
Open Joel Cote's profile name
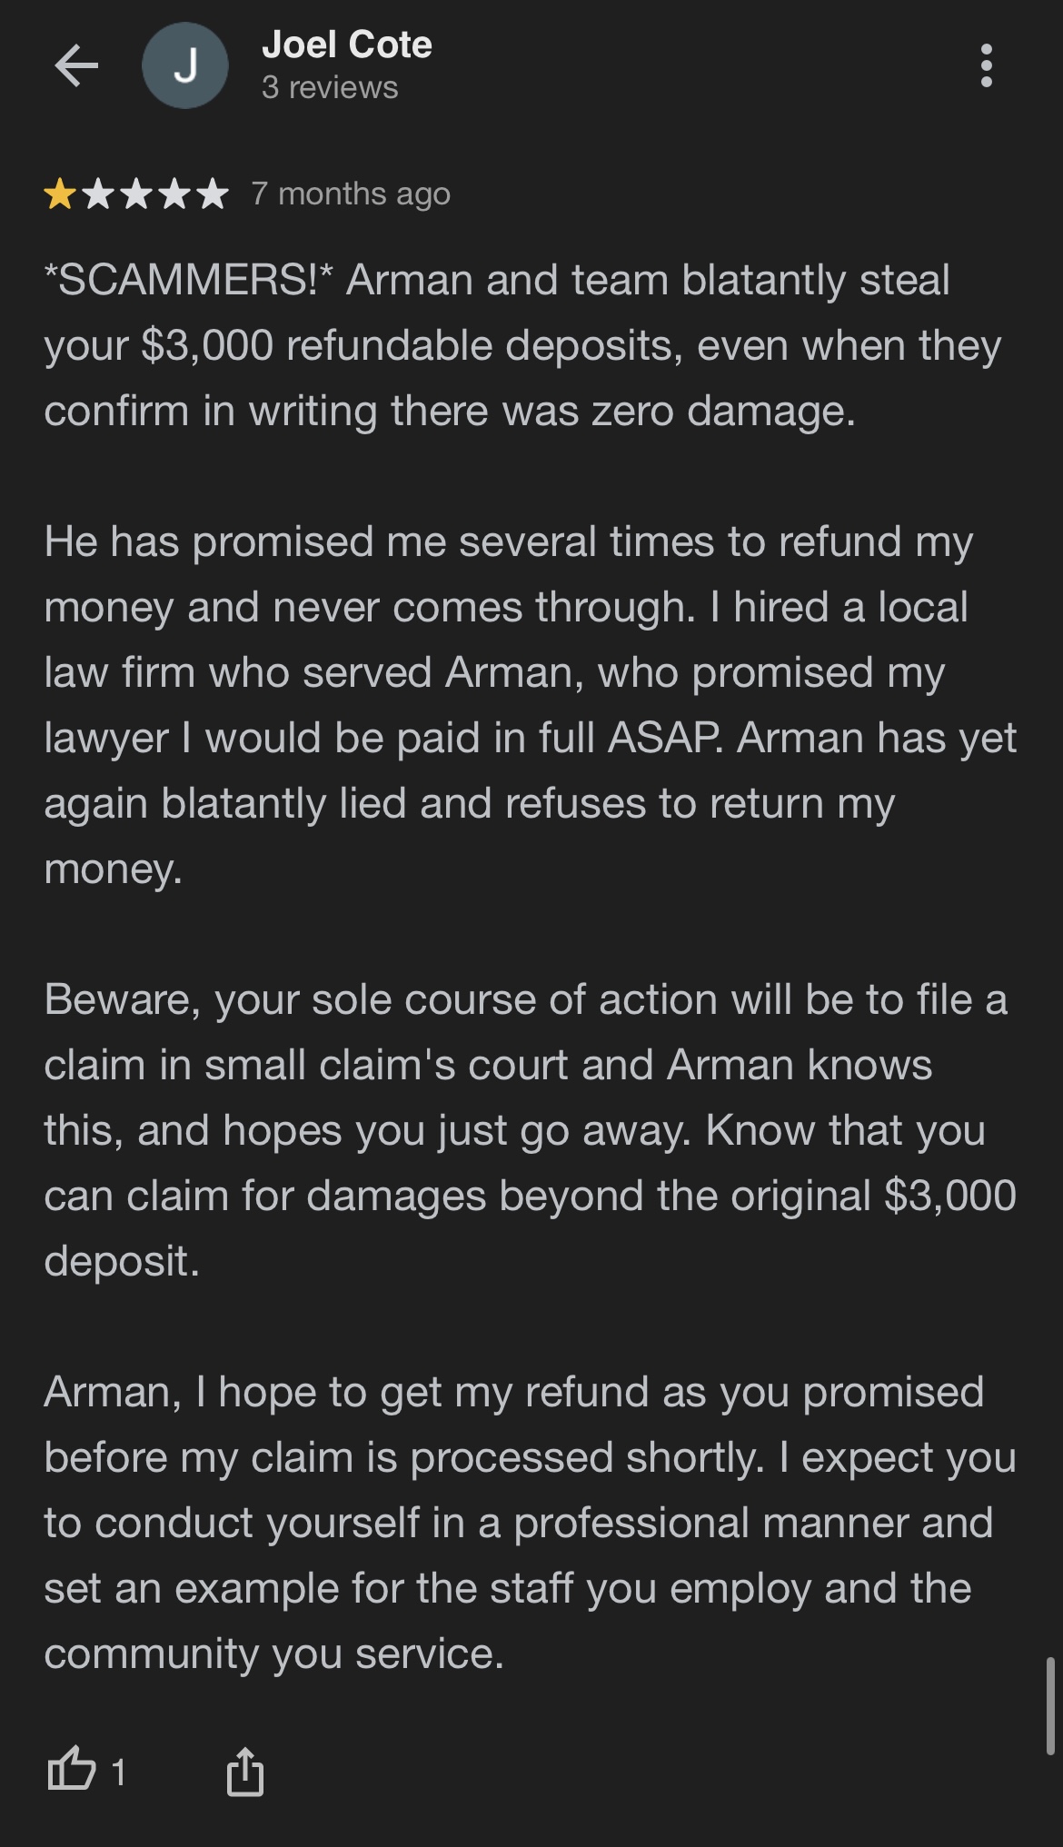point(346,45)
